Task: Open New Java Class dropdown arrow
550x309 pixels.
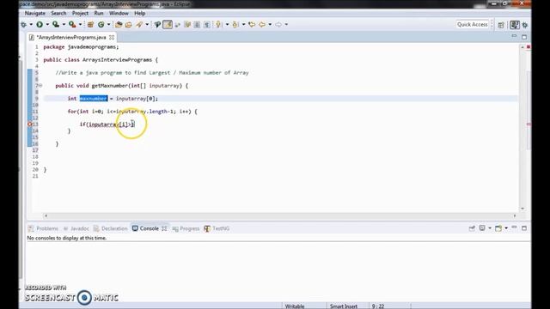Action: pyautogui.click(x=108, y=25)
